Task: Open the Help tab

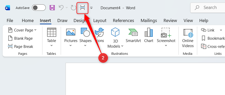Action: 204,20
